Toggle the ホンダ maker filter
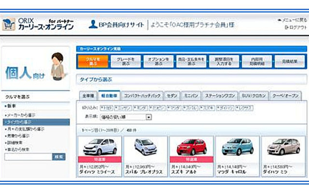The height and width of the screenshot is (193, 309). click(140, 108)
